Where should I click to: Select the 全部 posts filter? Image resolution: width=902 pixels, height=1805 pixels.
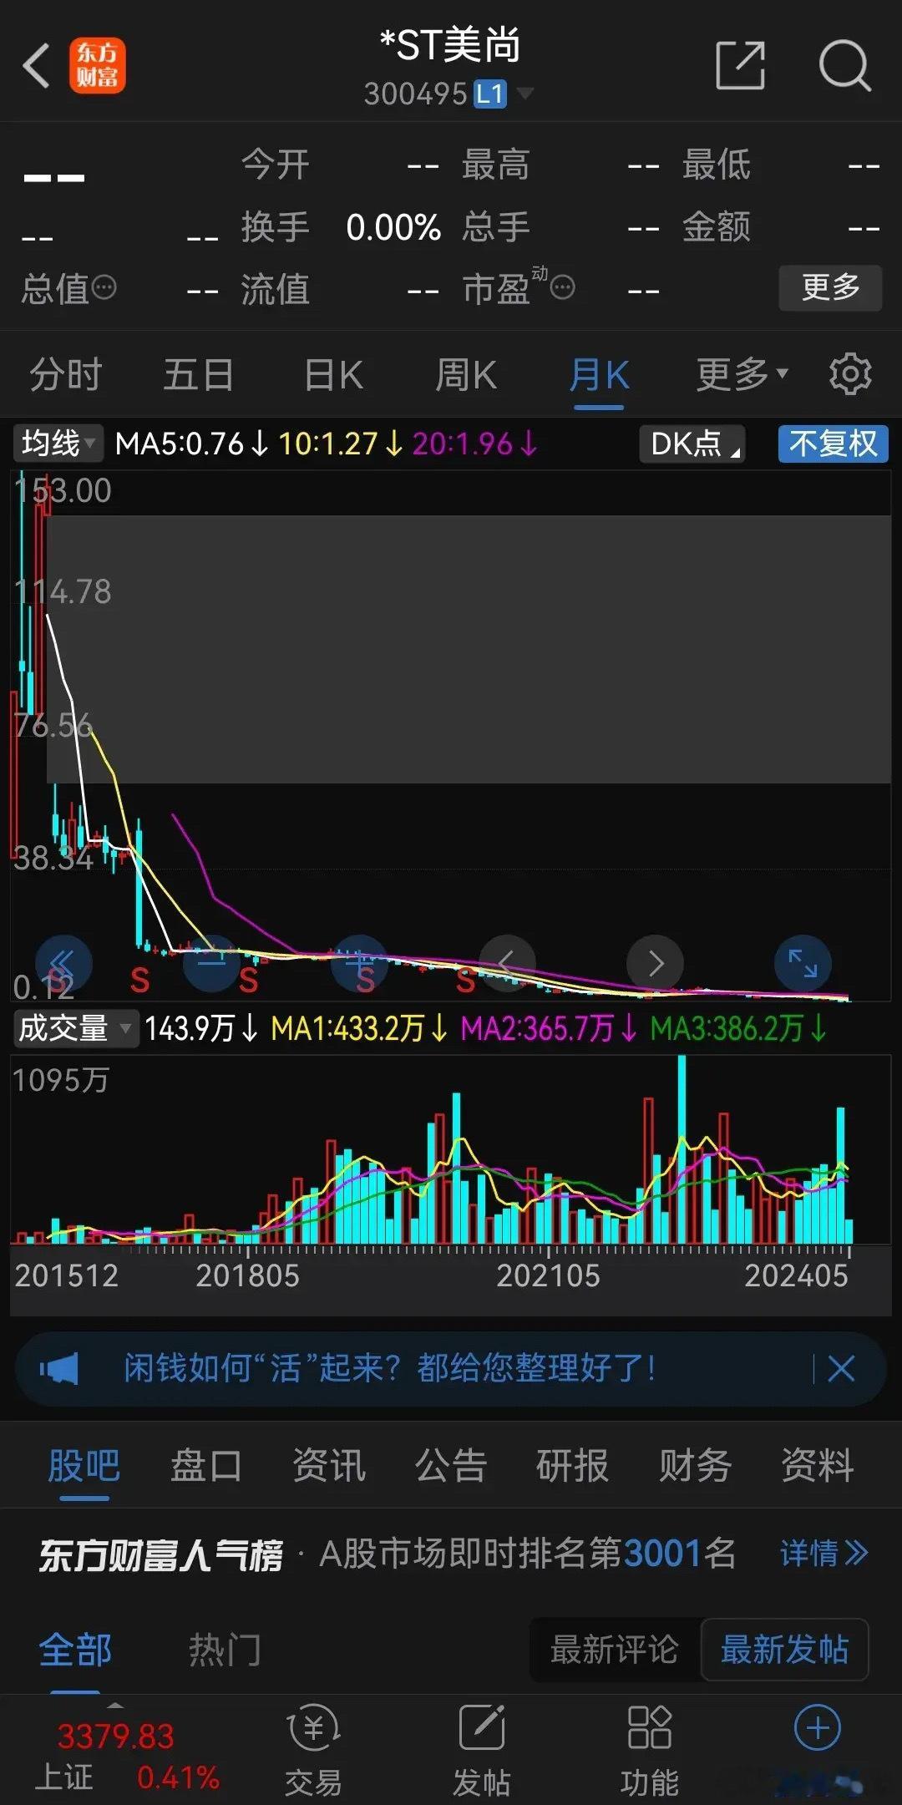tap(75, 1650)
